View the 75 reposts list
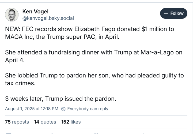 17,122
